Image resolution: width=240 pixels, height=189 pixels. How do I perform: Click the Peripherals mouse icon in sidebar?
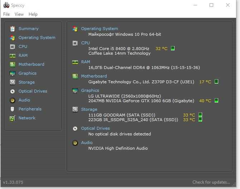13,109
